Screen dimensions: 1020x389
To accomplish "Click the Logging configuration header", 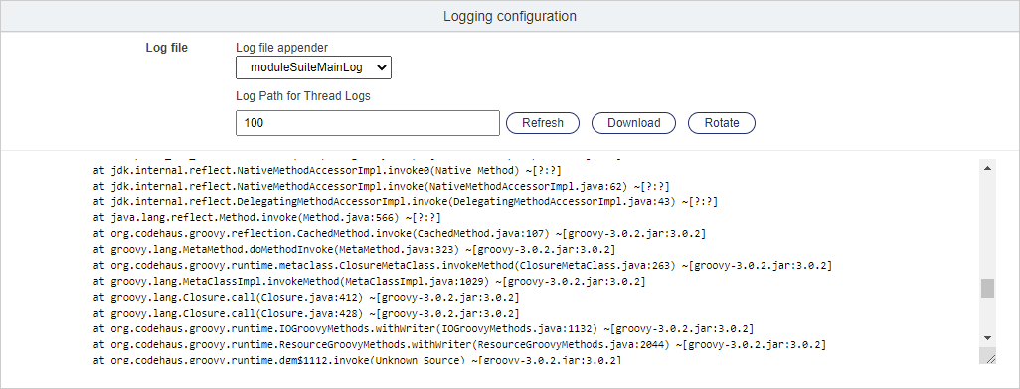I will [x=509, y=16].
